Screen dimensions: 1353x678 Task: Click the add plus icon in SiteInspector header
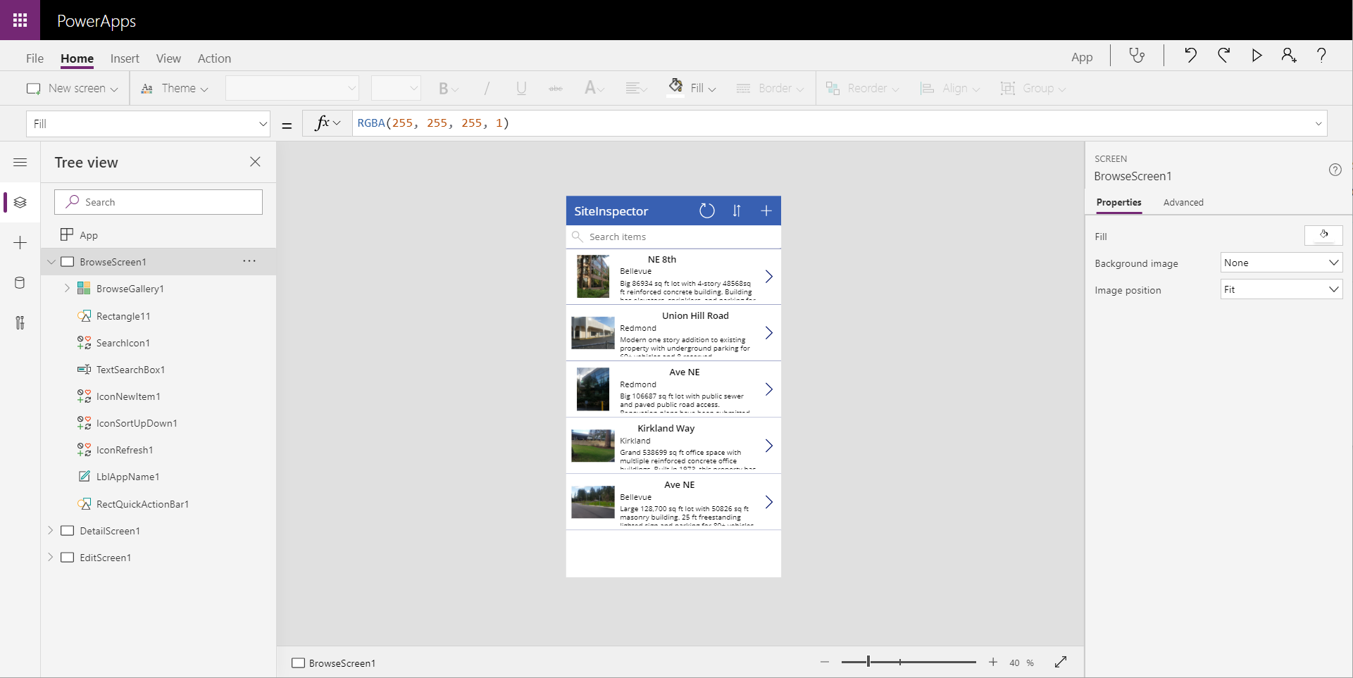coord(766,211)
